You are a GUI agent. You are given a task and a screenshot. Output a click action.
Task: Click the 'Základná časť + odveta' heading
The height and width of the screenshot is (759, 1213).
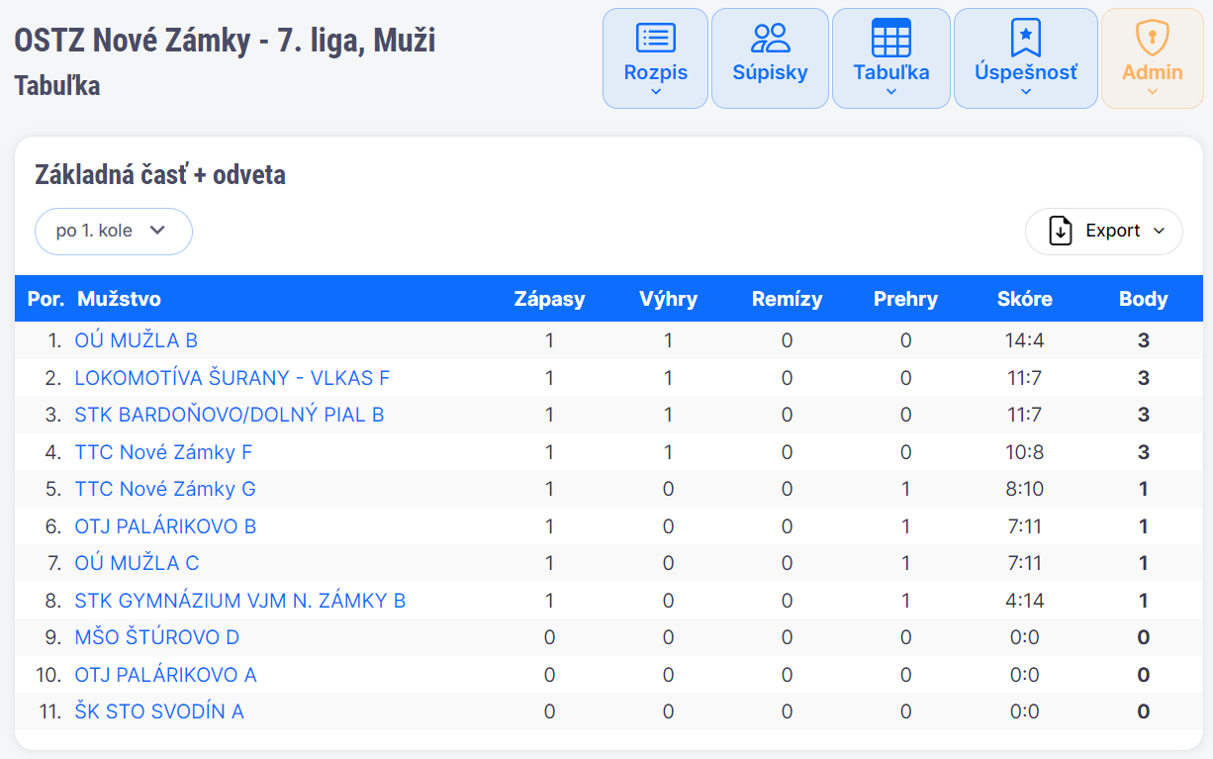point(160,175)
